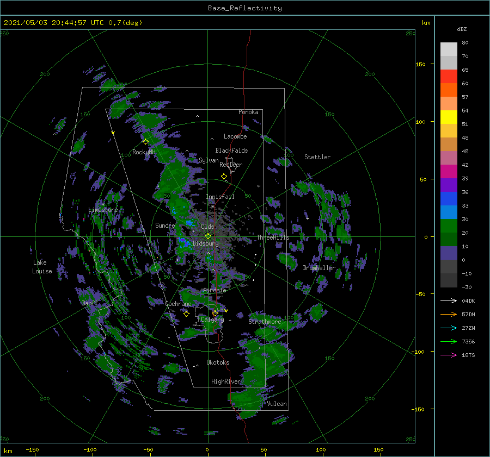Image resolution: width=490 pixels, height=457 pixels.
Task: Click the RockyMH label
Action: [144, 152]
